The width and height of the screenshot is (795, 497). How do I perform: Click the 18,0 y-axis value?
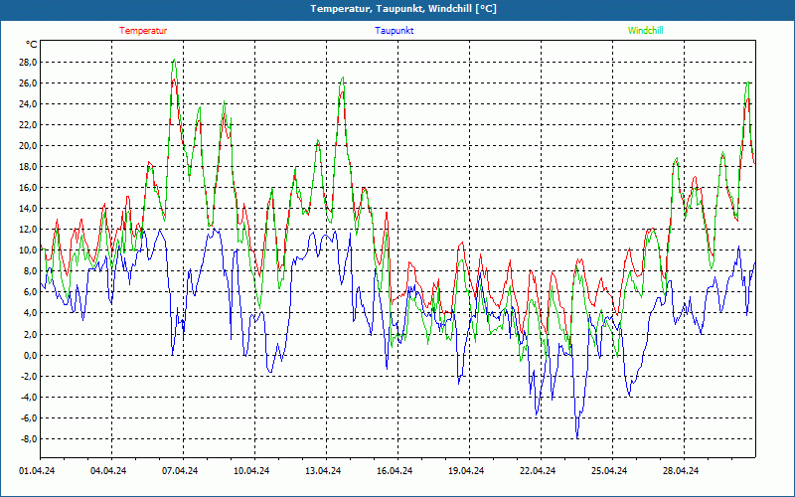click(28, 167)
